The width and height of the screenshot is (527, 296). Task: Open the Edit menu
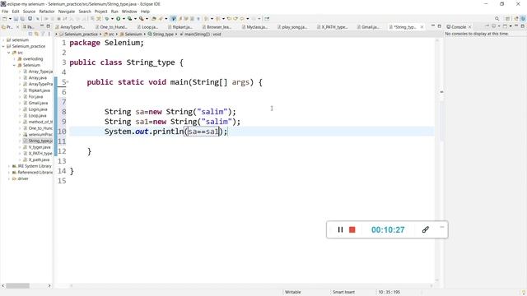tap(16, 12)
